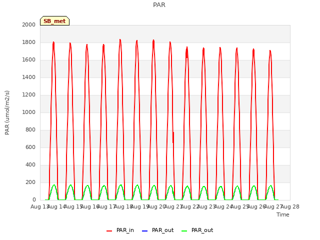
Task: Click the red PAR_in legend swatch
Action: [x=109, y=231]
